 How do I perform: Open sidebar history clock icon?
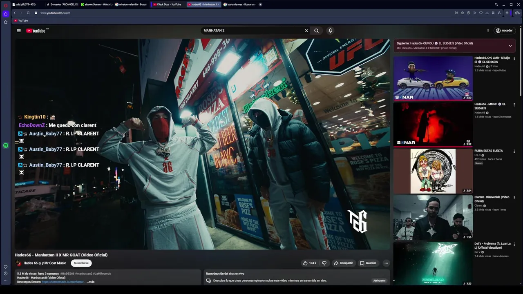[6, 274]
